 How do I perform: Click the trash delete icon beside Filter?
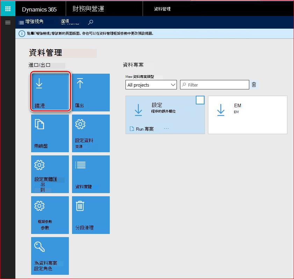[254, 85]
